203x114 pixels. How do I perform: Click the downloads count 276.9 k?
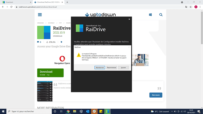[x=51, y=42]
